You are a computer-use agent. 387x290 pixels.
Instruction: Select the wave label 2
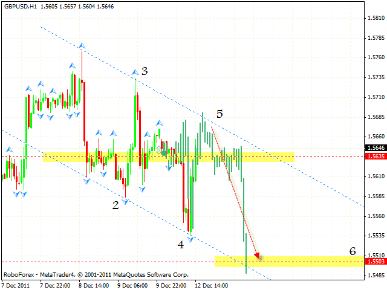[115, 205]
